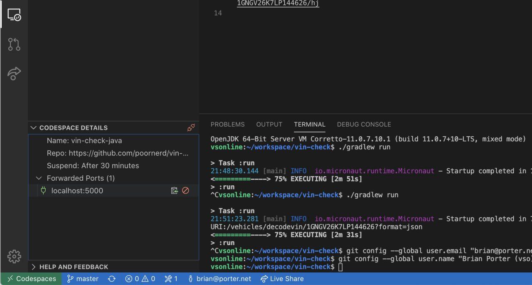Click the master branch in status bar
Image resolution: width=532 pixels, height=285 pixels.
point(83,279)
